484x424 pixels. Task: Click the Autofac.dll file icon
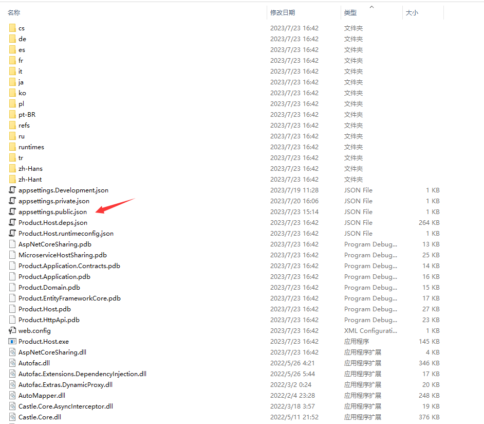[12, 363]
